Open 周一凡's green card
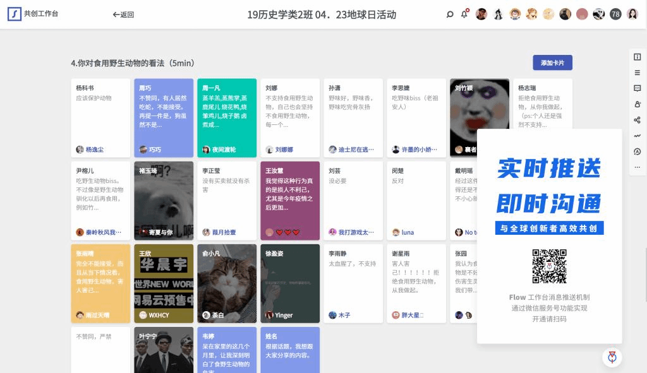Viewport: 647px width, 373px height. point(227,110)
